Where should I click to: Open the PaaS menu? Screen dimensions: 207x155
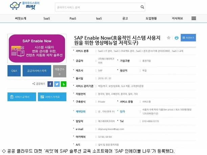pyautogui.click(x=73, y=19)
